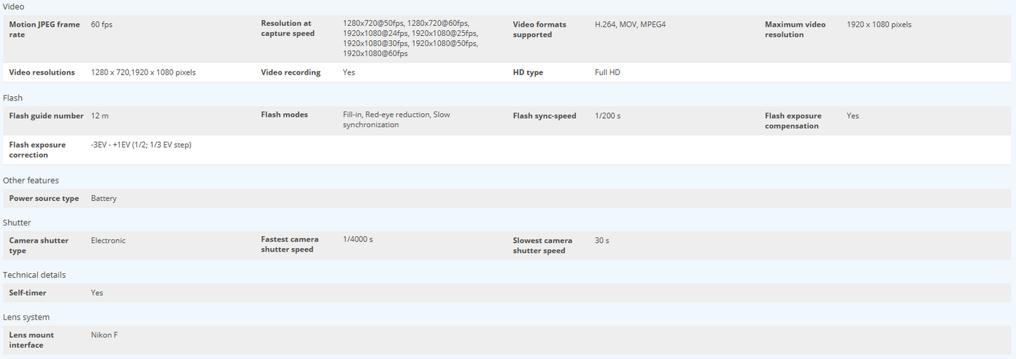The width and height of the screenshot is (1016, 359).
Task: Click the Lens system section heading
Action: (x=26, y=317)
